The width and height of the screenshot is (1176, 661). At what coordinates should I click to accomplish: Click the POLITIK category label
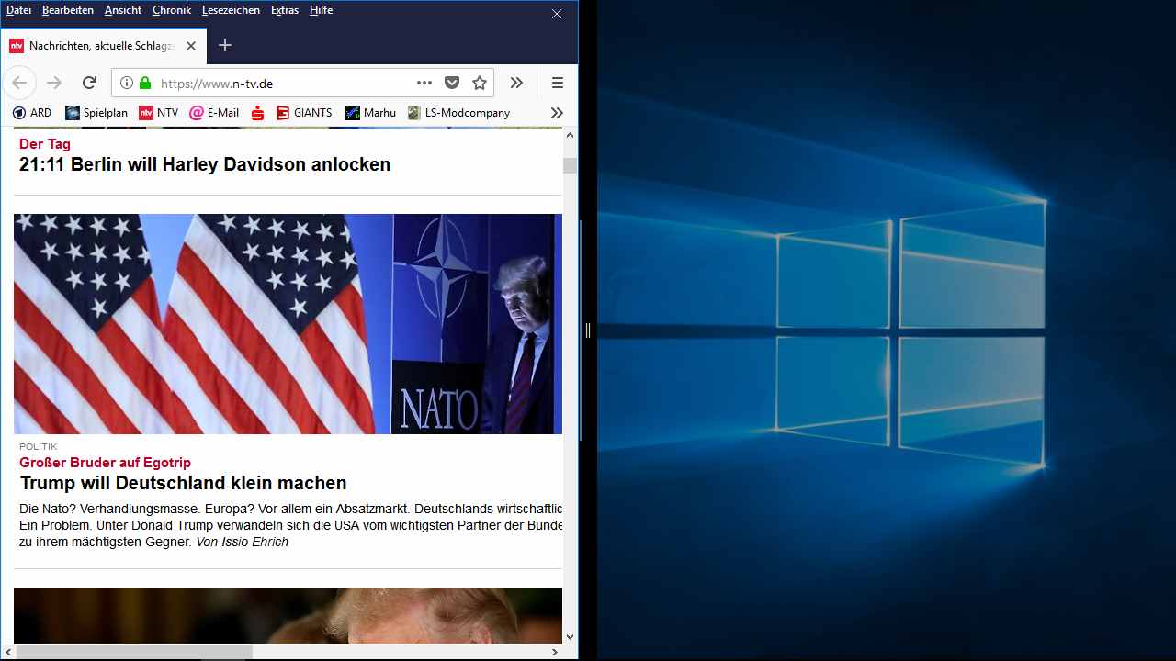38,447
